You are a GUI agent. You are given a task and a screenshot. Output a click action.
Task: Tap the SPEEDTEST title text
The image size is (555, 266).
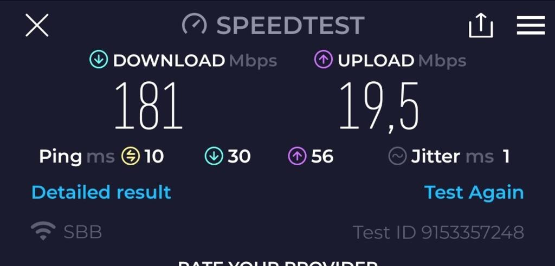coord(291,25)
